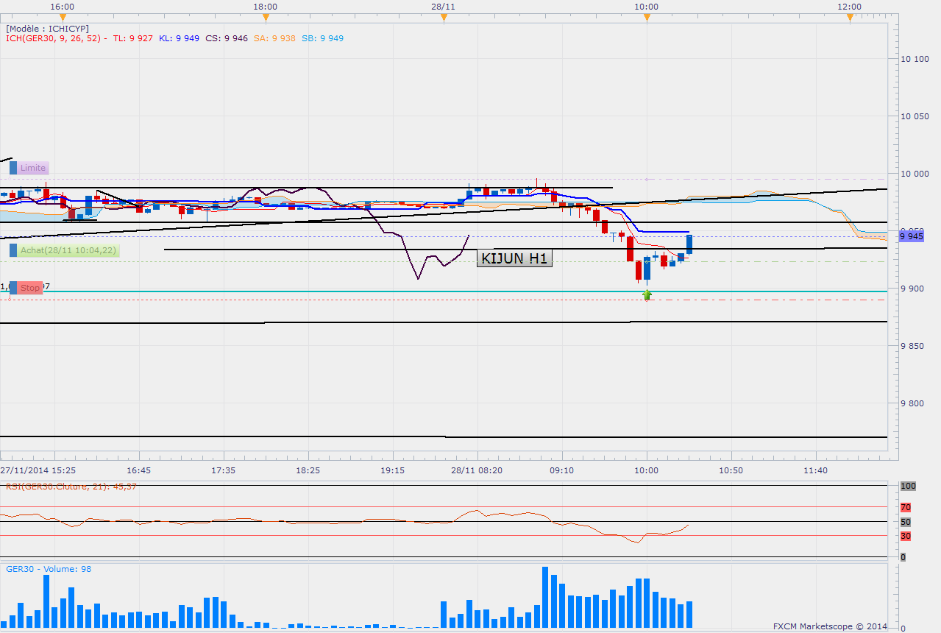Click the current price tag 9 945
The width and height of the screenshot is (941, 633).
911,236
